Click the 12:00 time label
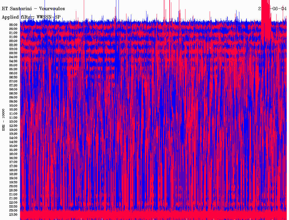This screenshot has height=220, width=289. coord(13,122)
